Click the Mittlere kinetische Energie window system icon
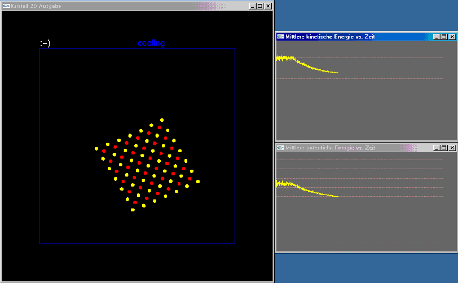The width and height of the screenshot is (458, 283). click(x=281, y=37)
